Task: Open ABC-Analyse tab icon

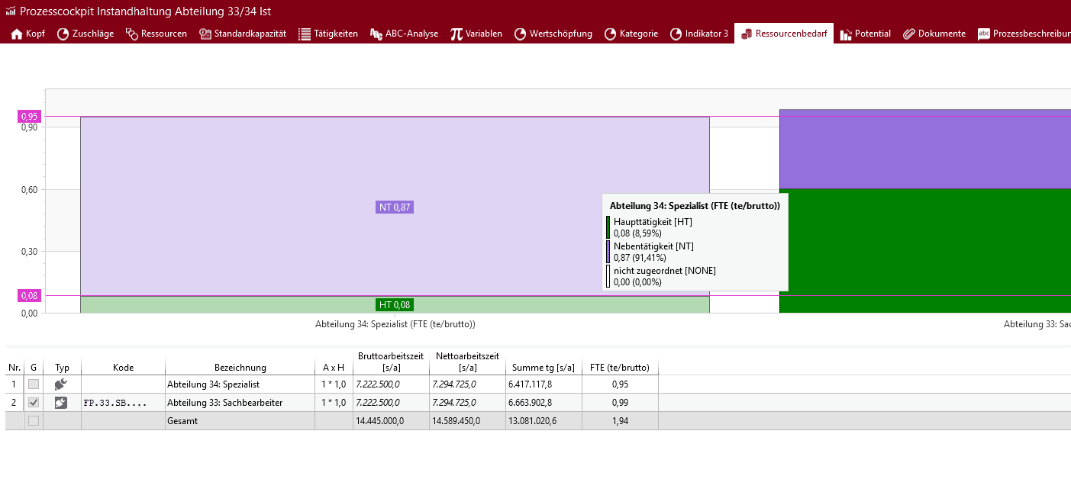Action: pyautogui.click(x=376, y=34)
